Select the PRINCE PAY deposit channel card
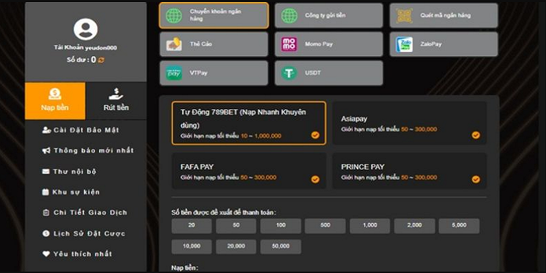Screen dimensions: 546x273 pos(409,171)
